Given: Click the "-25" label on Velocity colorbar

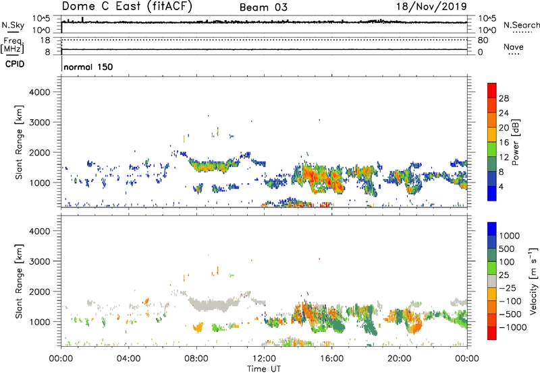Looking at the screenshot, I should pos(508,287).
